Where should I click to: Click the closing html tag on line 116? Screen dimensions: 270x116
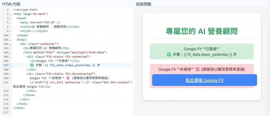click(x=19, y=108)
